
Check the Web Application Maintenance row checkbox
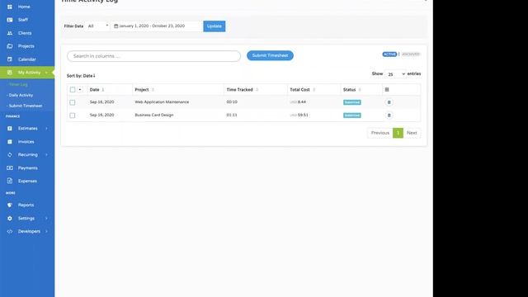click(73, 102)
